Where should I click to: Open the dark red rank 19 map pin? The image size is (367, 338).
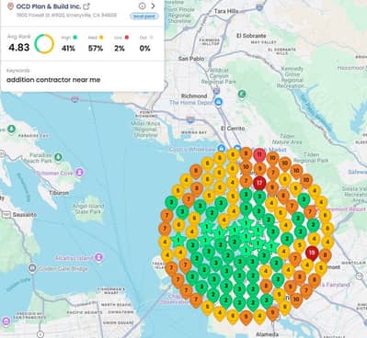312,253
